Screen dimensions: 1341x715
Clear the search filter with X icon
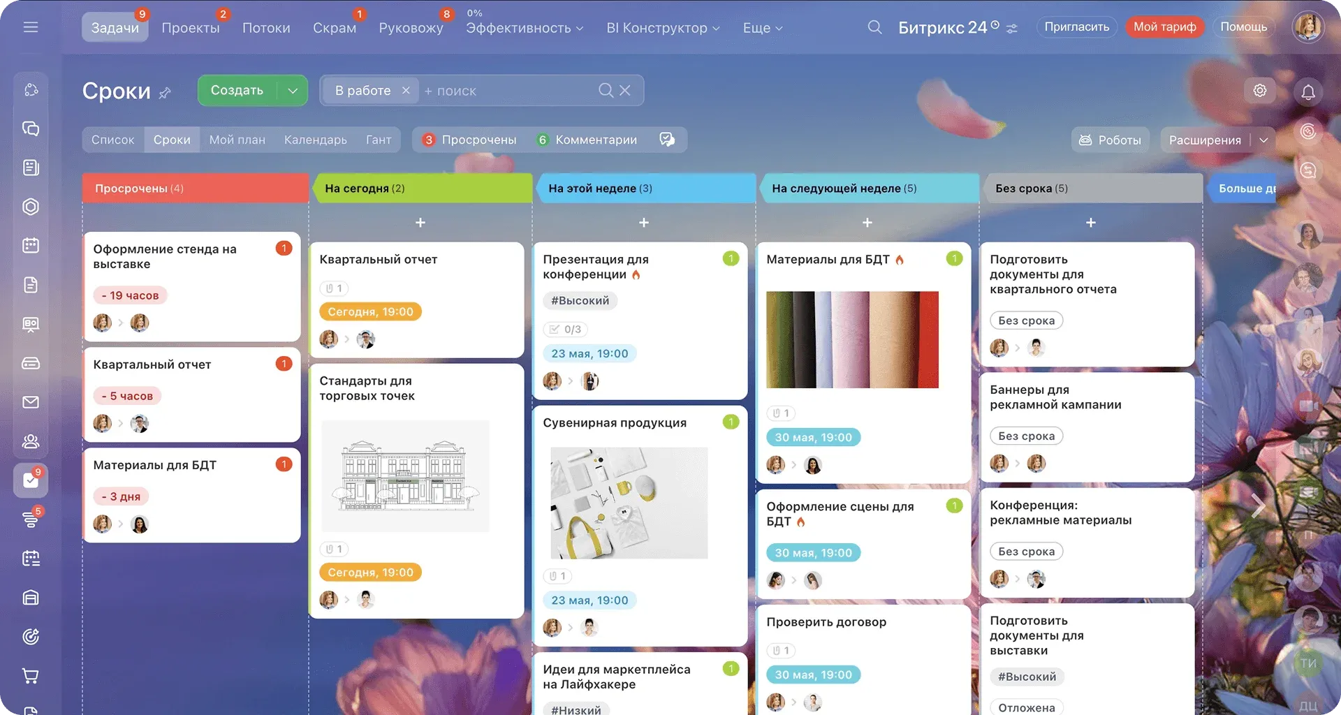[x=625, y=91]
